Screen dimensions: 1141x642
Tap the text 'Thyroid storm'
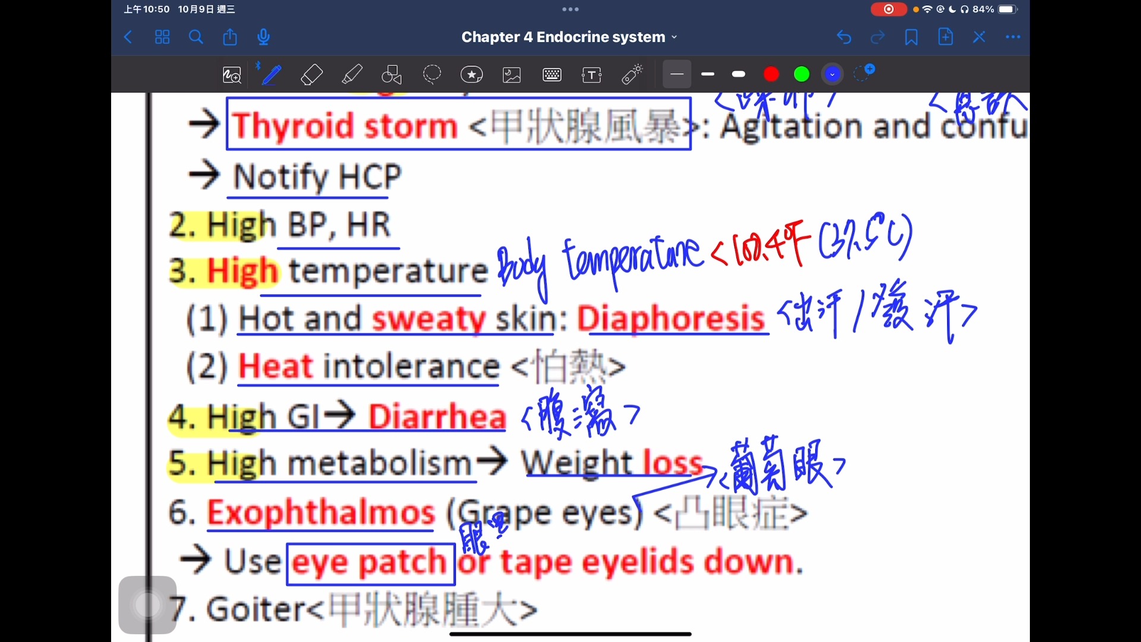tap(345, 126)
